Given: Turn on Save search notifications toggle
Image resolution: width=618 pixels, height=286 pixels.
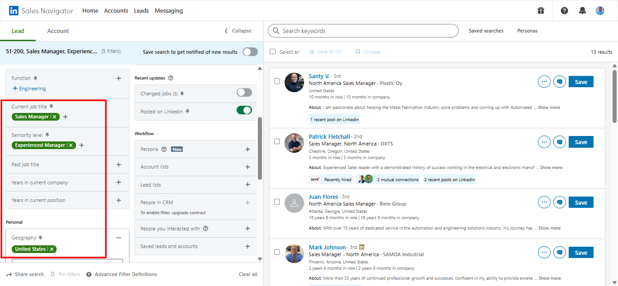Looking at the screenshot, I should coord(250,52).
